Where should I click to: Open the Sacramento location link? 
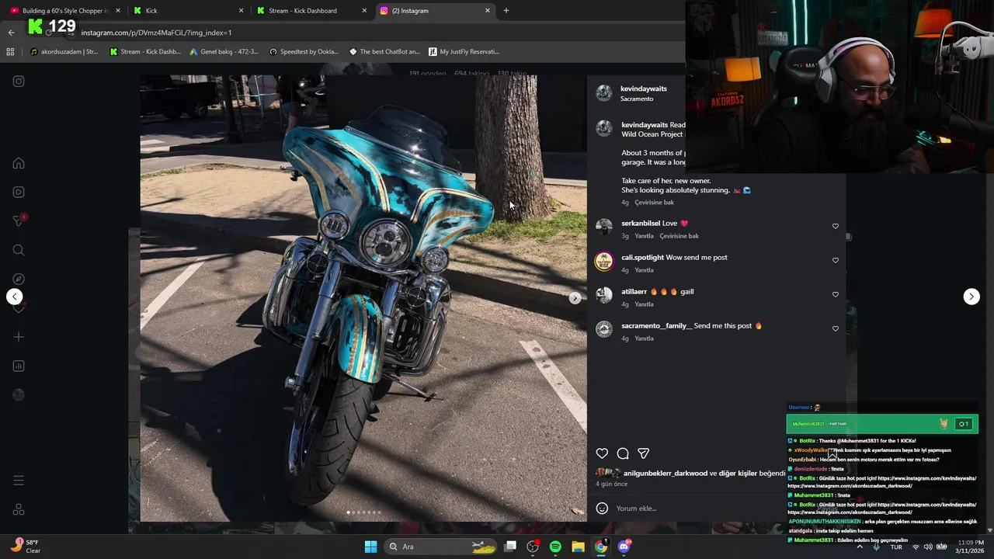click(637, 99)
